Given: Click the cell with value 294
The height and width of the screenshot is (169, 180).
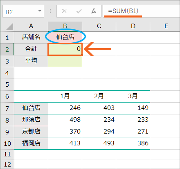Looking at the screenshot, I should click(x=99, y=132).
